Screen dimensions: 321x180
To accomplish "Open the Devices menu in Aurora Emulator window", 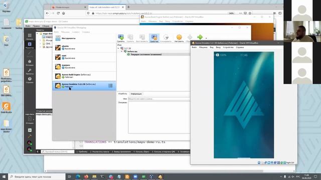I will [x=228, y=47].
